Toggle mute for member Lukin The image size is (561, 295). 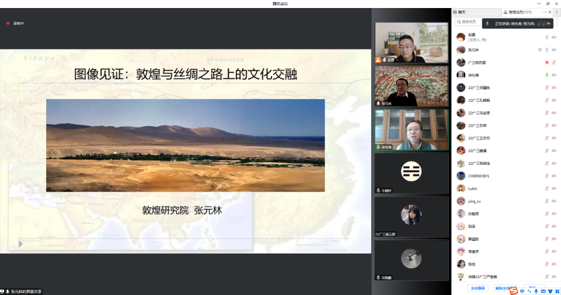tap(547, 188)
